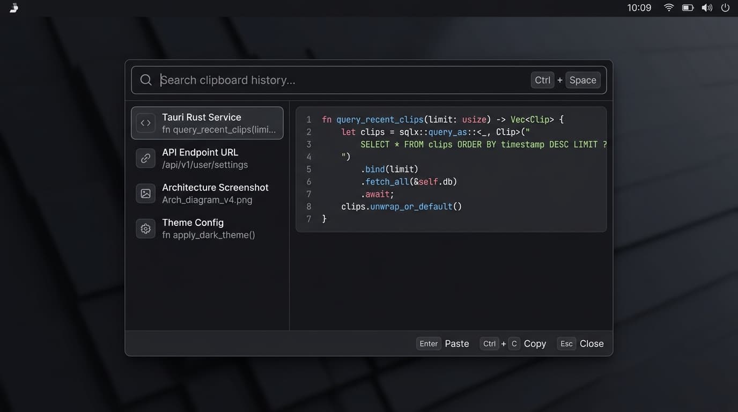738x412 pixels.
Task: Click the Esc key badge
Action: click(566, 343)
